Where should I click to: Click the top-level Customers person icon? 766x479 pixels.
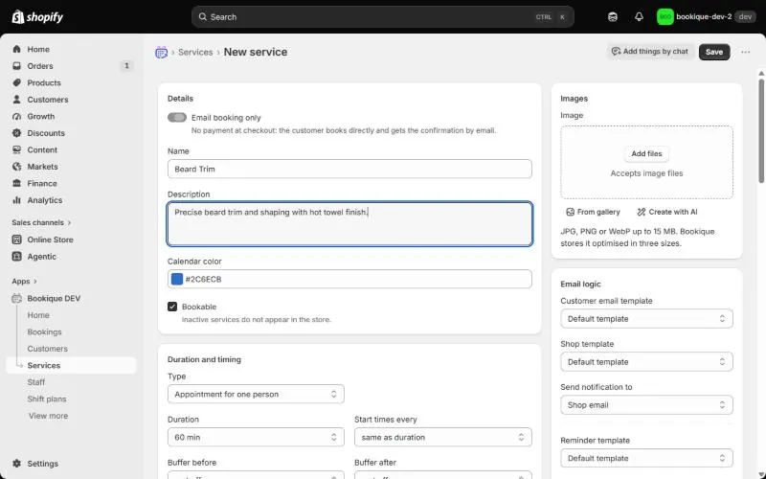tap(17, 100)
